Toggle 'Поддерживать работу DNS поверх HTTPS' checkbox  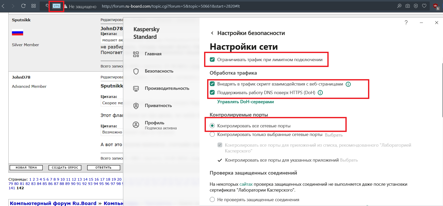pos(212,92)
